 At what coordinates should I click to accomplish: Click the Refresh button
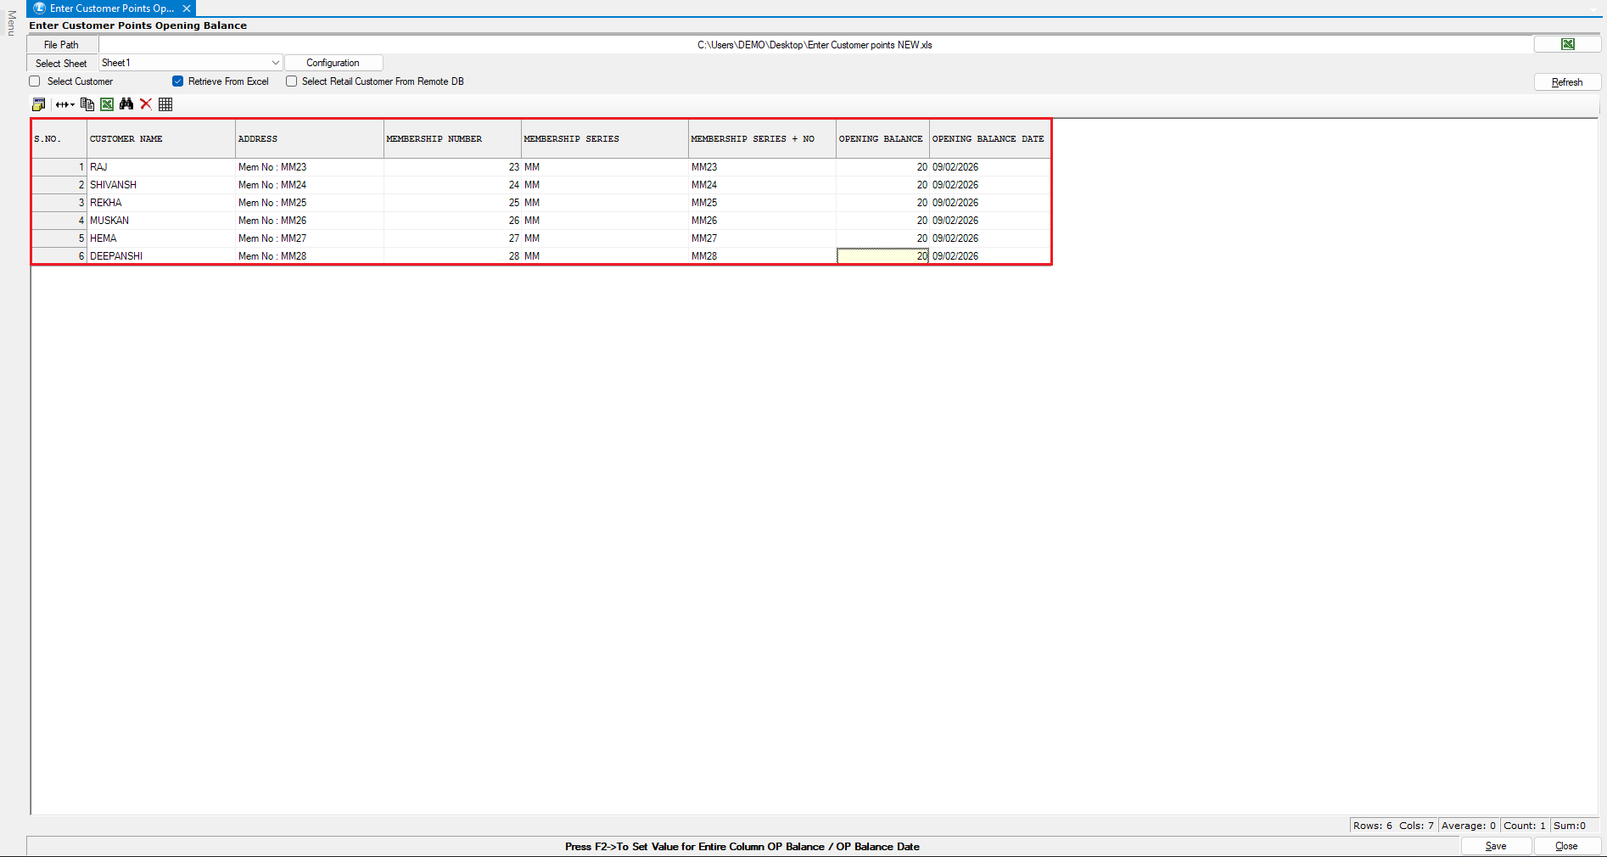point(1567,82)
